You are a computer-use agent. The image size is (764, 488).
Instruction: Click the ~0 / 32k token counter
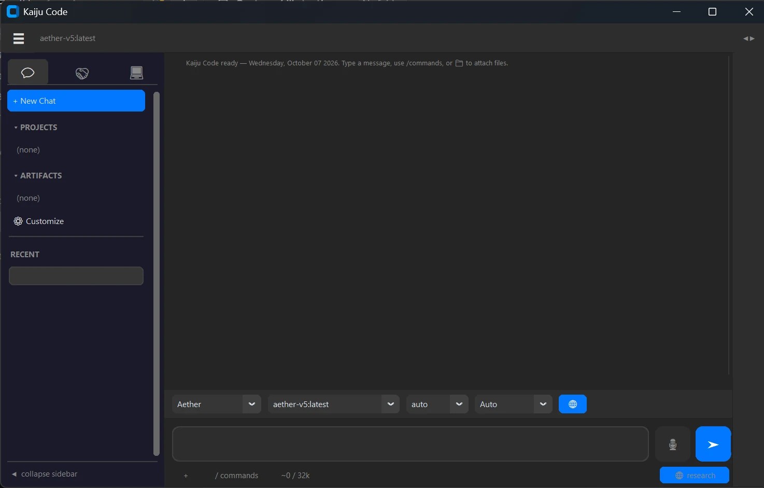(x=295, y=476)
